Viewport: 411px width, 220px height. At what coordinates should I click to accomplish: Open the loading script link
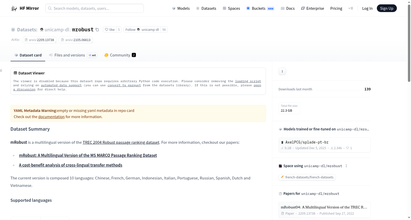(248, 81)
